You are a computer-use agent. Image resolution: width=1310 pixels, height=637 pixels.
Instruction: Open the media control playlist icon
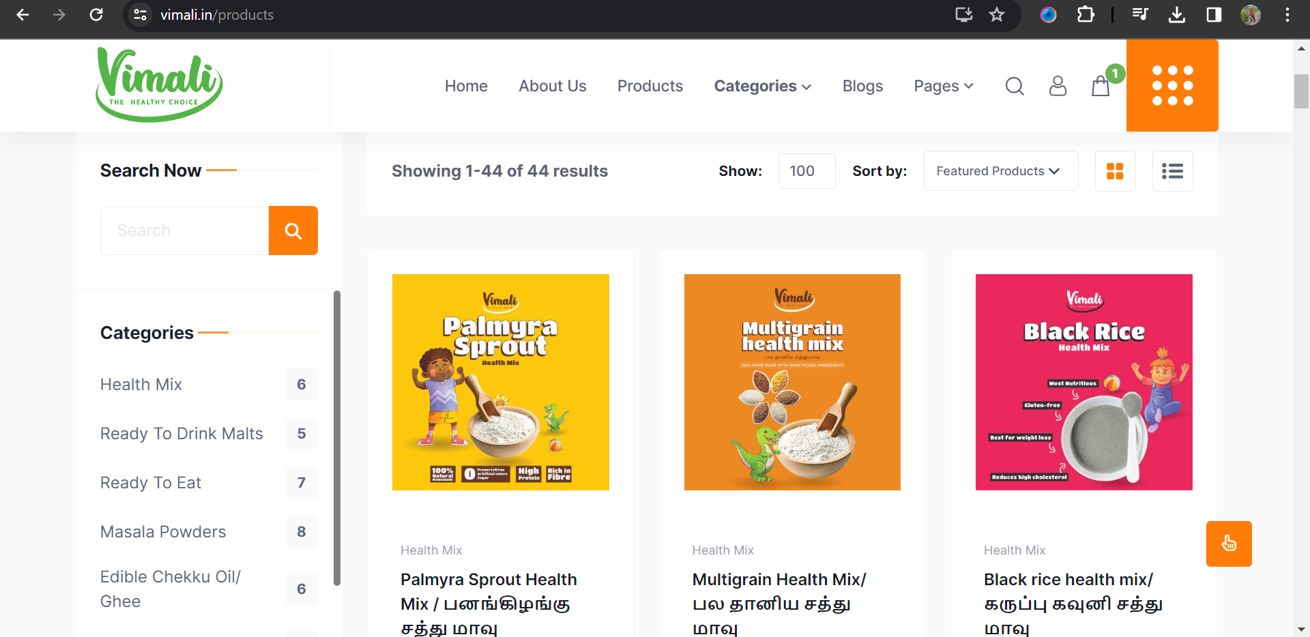coord(1140,14)
